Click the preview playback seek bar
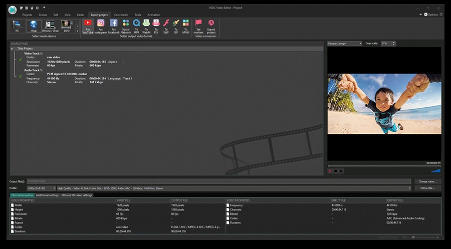 click(383, 166)
